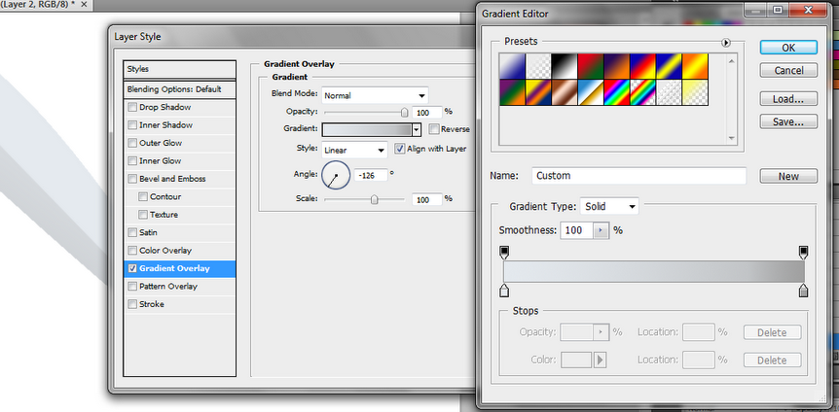
Task: Click the Opacity slider handle
Action: (x=405, y=112)
